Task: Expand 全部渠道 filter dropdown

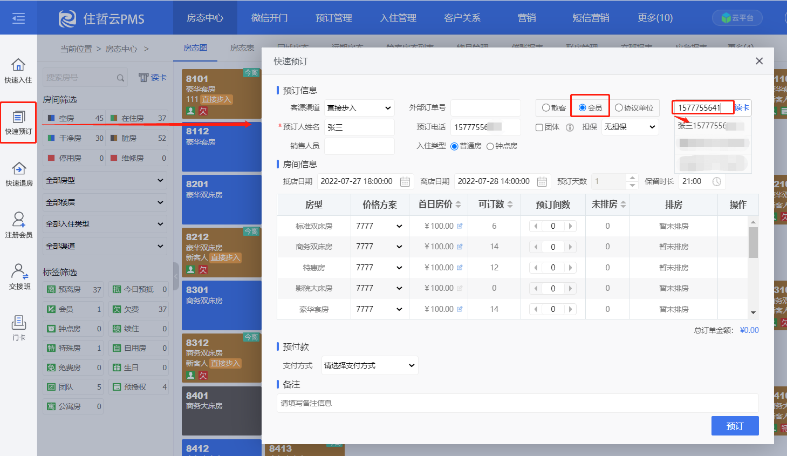Action: point(105,246)
